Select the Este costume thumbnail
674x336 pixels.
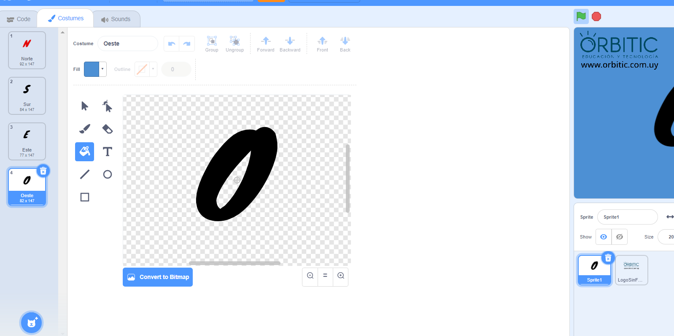pyautogui.click(x=27, y=141)
